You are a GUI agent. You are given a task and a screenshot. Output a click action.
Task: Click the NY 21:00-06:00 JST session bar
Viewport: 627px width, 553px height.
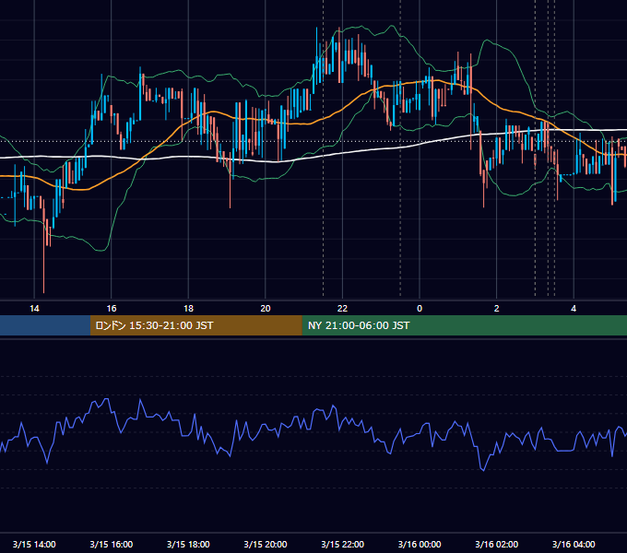(464, 325)
